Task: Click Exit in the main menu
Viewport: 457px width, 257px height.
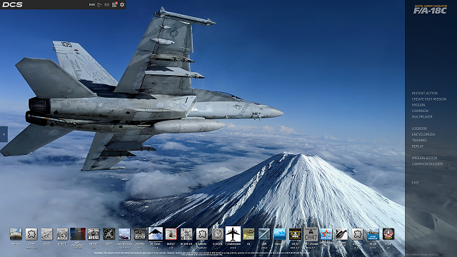Action: [416, 183]
